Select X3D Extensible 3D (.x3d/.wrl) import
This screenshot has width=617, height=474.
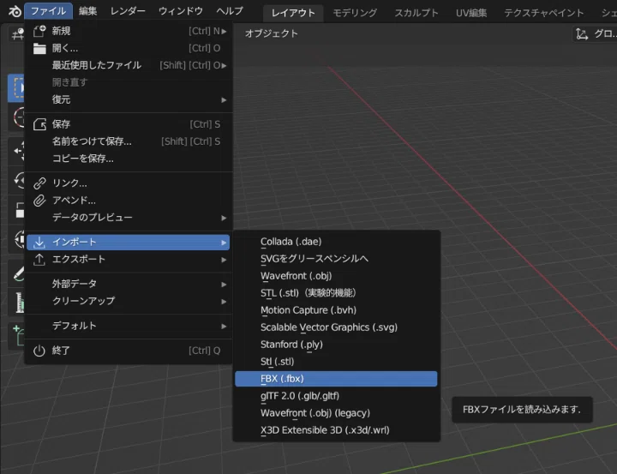click(x=336, y=430)
